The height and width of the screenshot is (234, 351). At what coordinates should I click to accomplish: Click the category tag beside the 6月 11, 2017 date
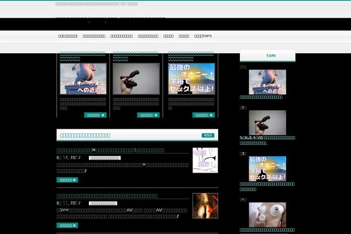(x=103, y=204)
